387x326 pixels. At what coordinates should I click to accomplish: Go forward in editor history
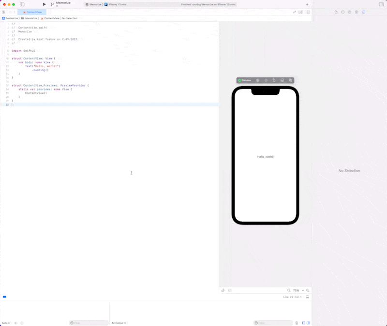click(15, 12)
